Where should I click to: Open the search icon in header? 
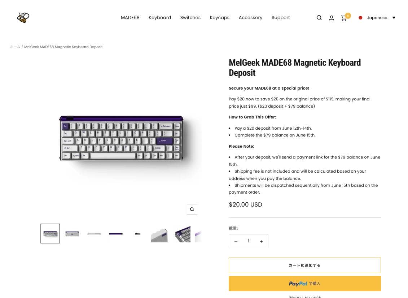point(319,18)
